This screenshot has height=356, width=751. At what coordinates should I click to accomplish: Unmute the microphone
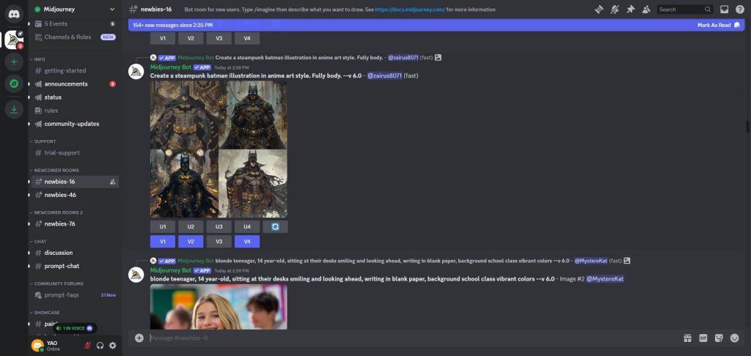coord(87,345)
